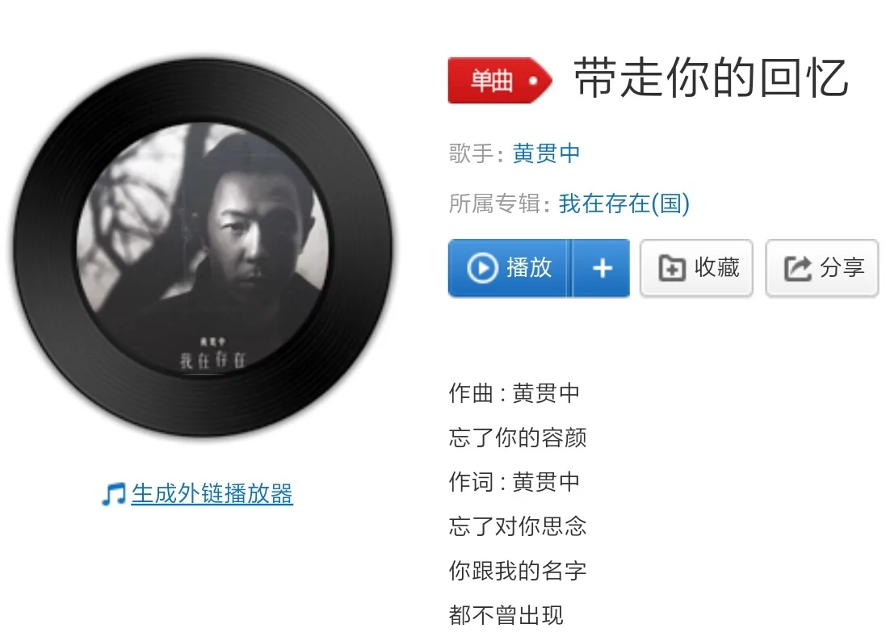Click the 收藏 folder icon
Screen dimensions: 886x641
[672, 268]
